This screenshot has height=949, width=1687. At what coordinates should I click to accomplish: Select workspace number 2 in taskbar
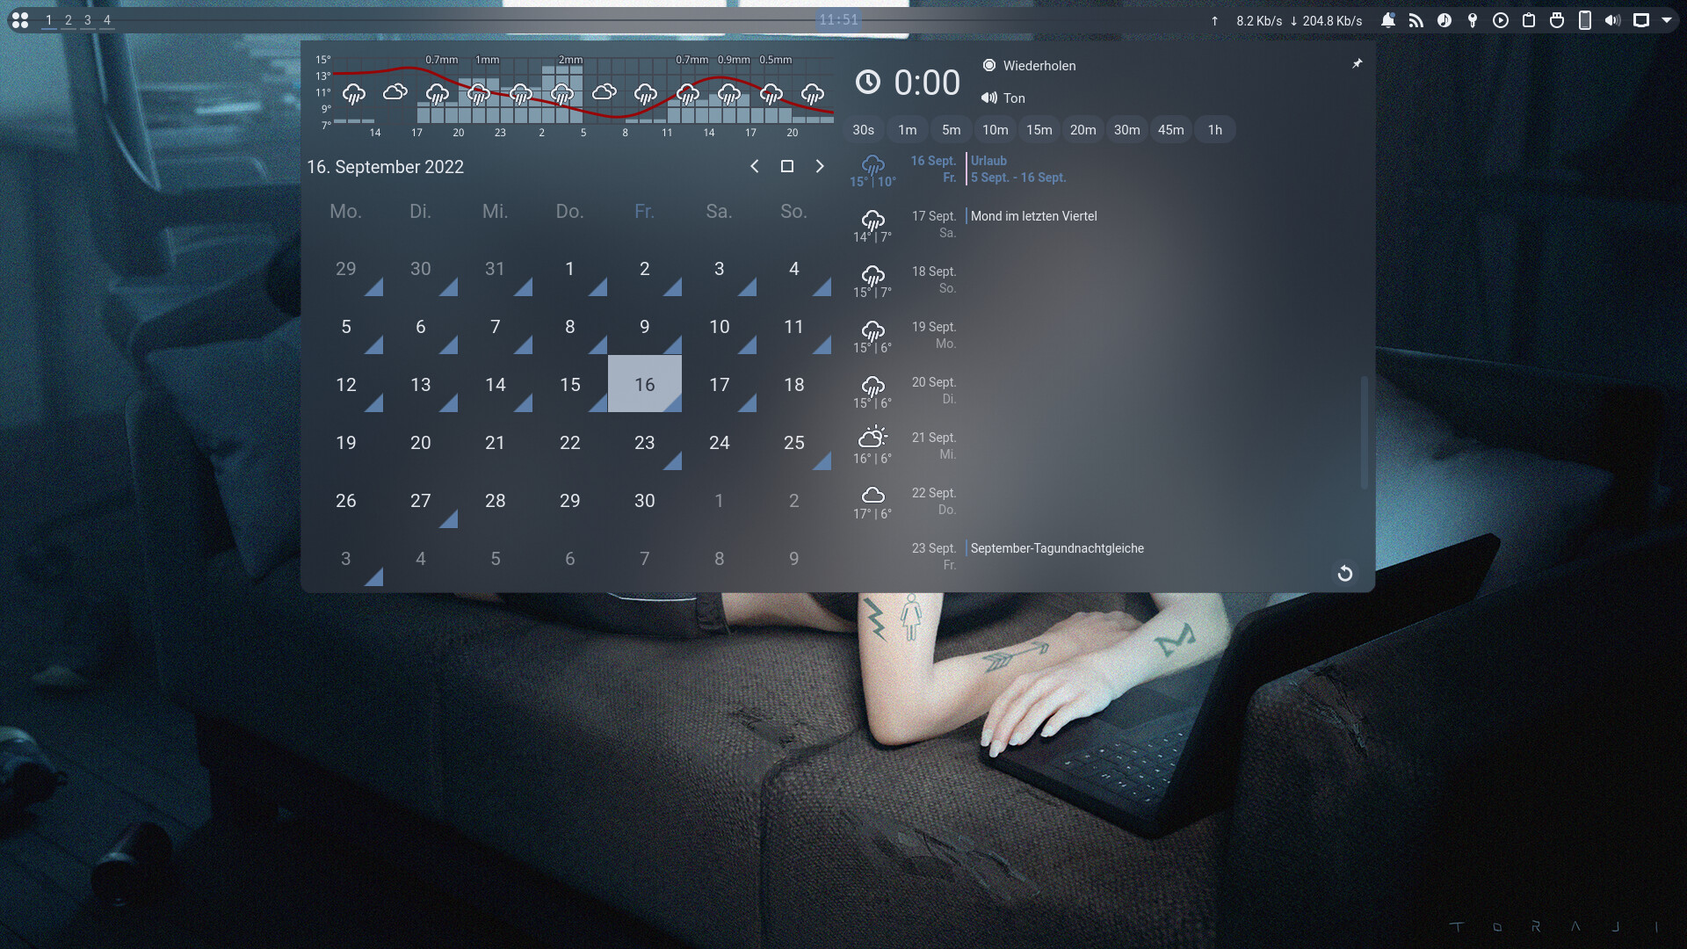(x=67, y=19)
